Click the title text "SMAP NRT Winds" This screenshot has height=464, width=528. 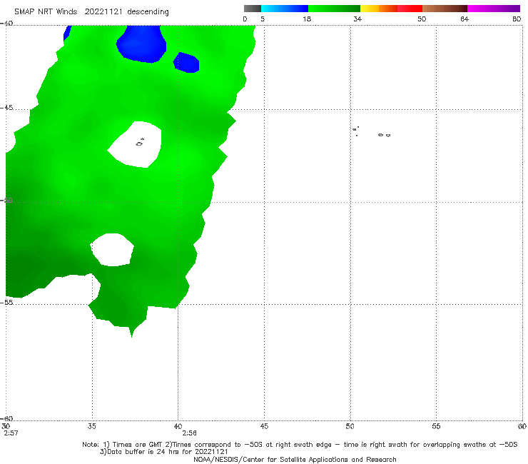(x=46, y=11)
